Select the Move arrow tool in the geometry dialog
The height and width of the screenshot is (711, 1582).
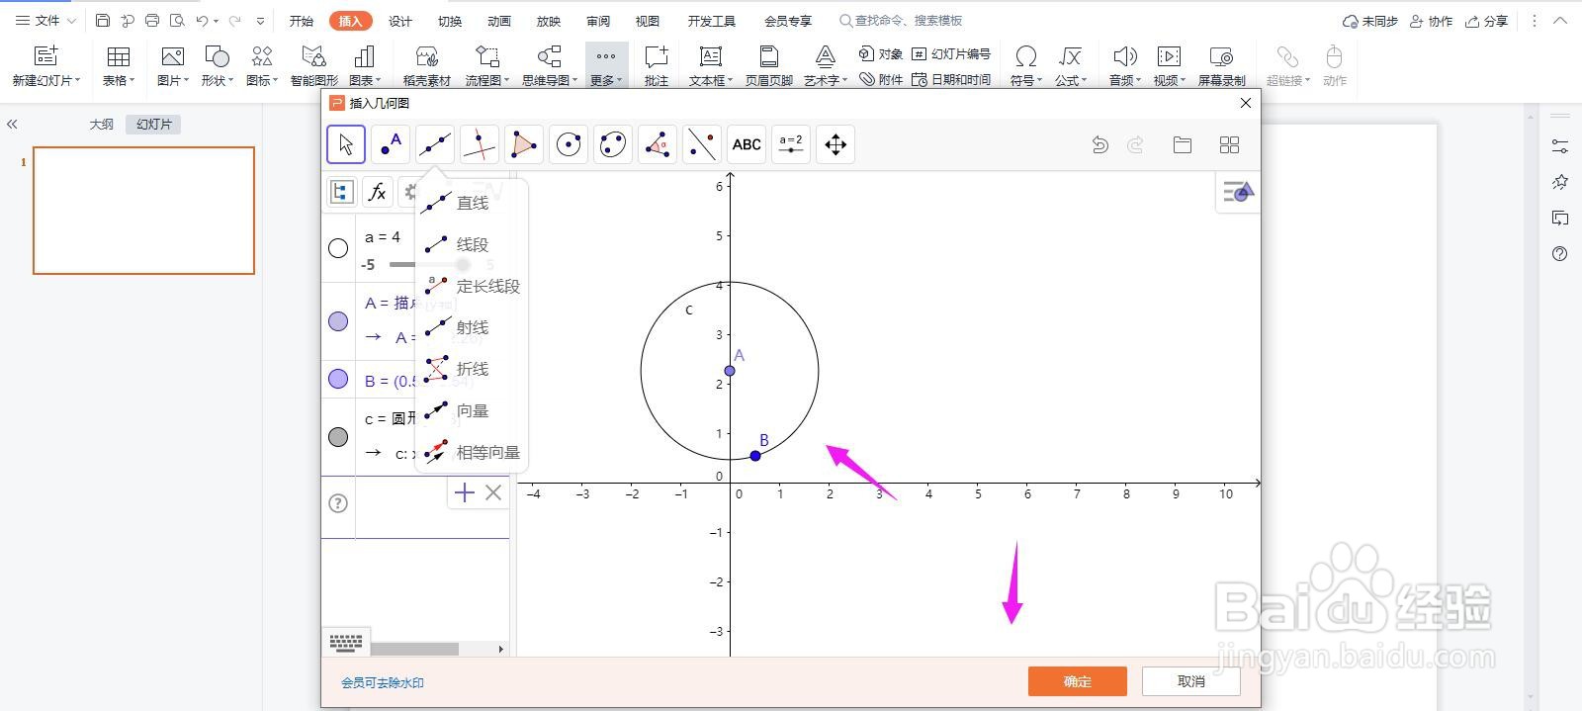pos(346,144)
